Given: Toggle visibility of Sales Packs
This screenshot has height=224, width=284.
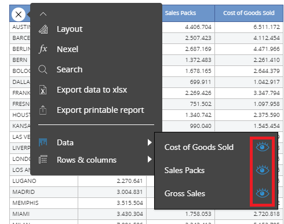Looking at the screenshot, I should point(263,170).
